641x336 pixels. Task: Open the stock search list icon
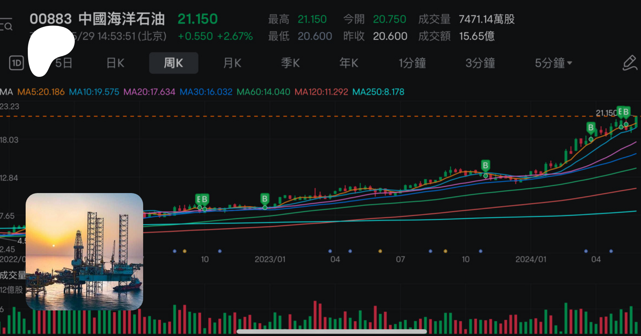[x=6, y=24]
